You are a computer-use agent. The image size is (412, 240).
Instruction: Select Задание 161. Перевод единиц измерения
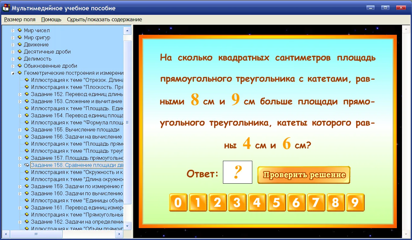pyautogui.click(x=77, y=207)
